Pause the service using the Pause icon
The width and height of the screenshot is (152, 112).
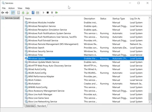pos(52,12)
